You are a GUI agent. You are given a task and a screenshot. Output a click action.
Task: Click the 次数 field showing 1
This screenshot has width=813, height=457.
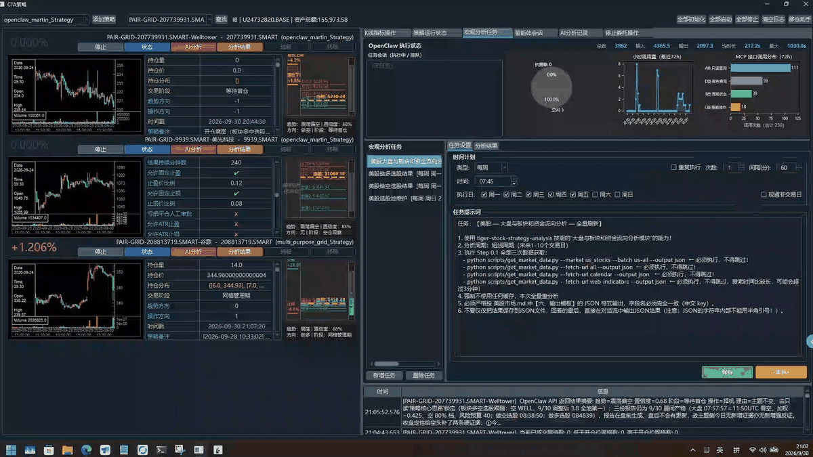pyautogui.click(x=734, y=167)
